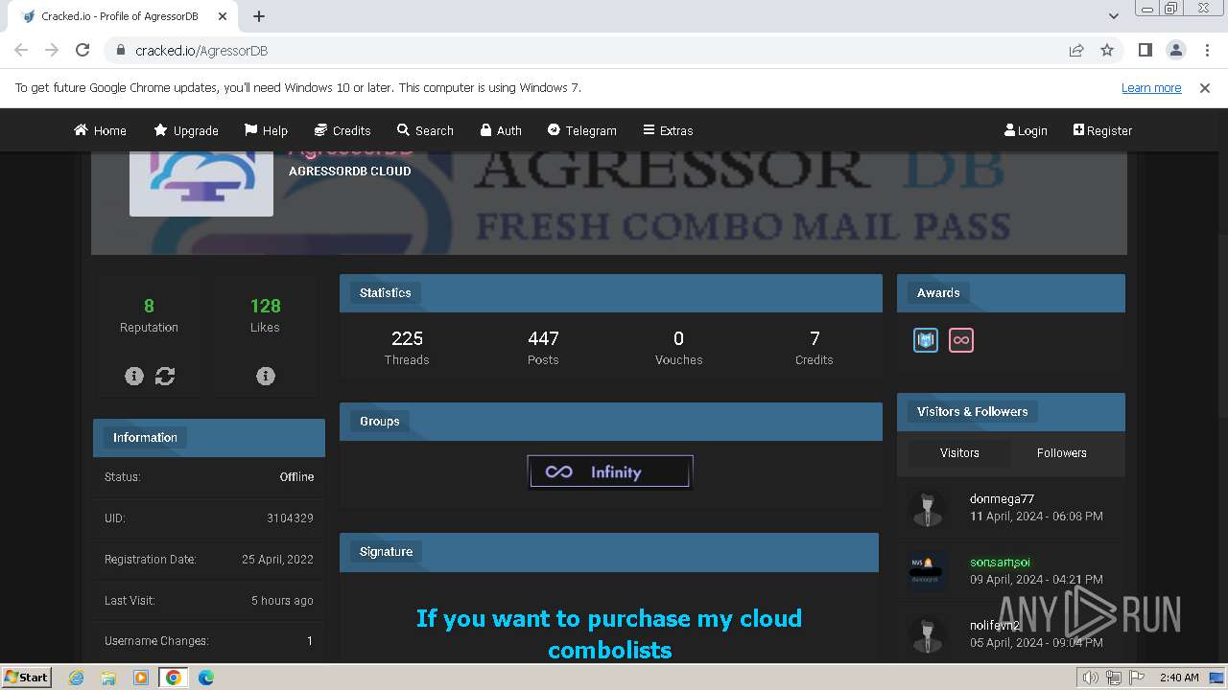The width and height of the screenshot is (1228, 690).
Task: Open the Chrome side panel icon
Action: [1145, 50]
